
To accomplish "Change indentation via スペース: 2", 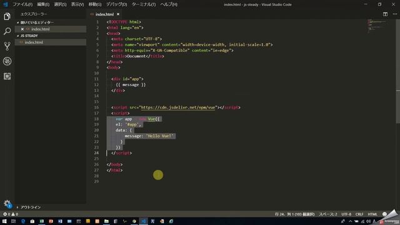I will tap(327, 214).
